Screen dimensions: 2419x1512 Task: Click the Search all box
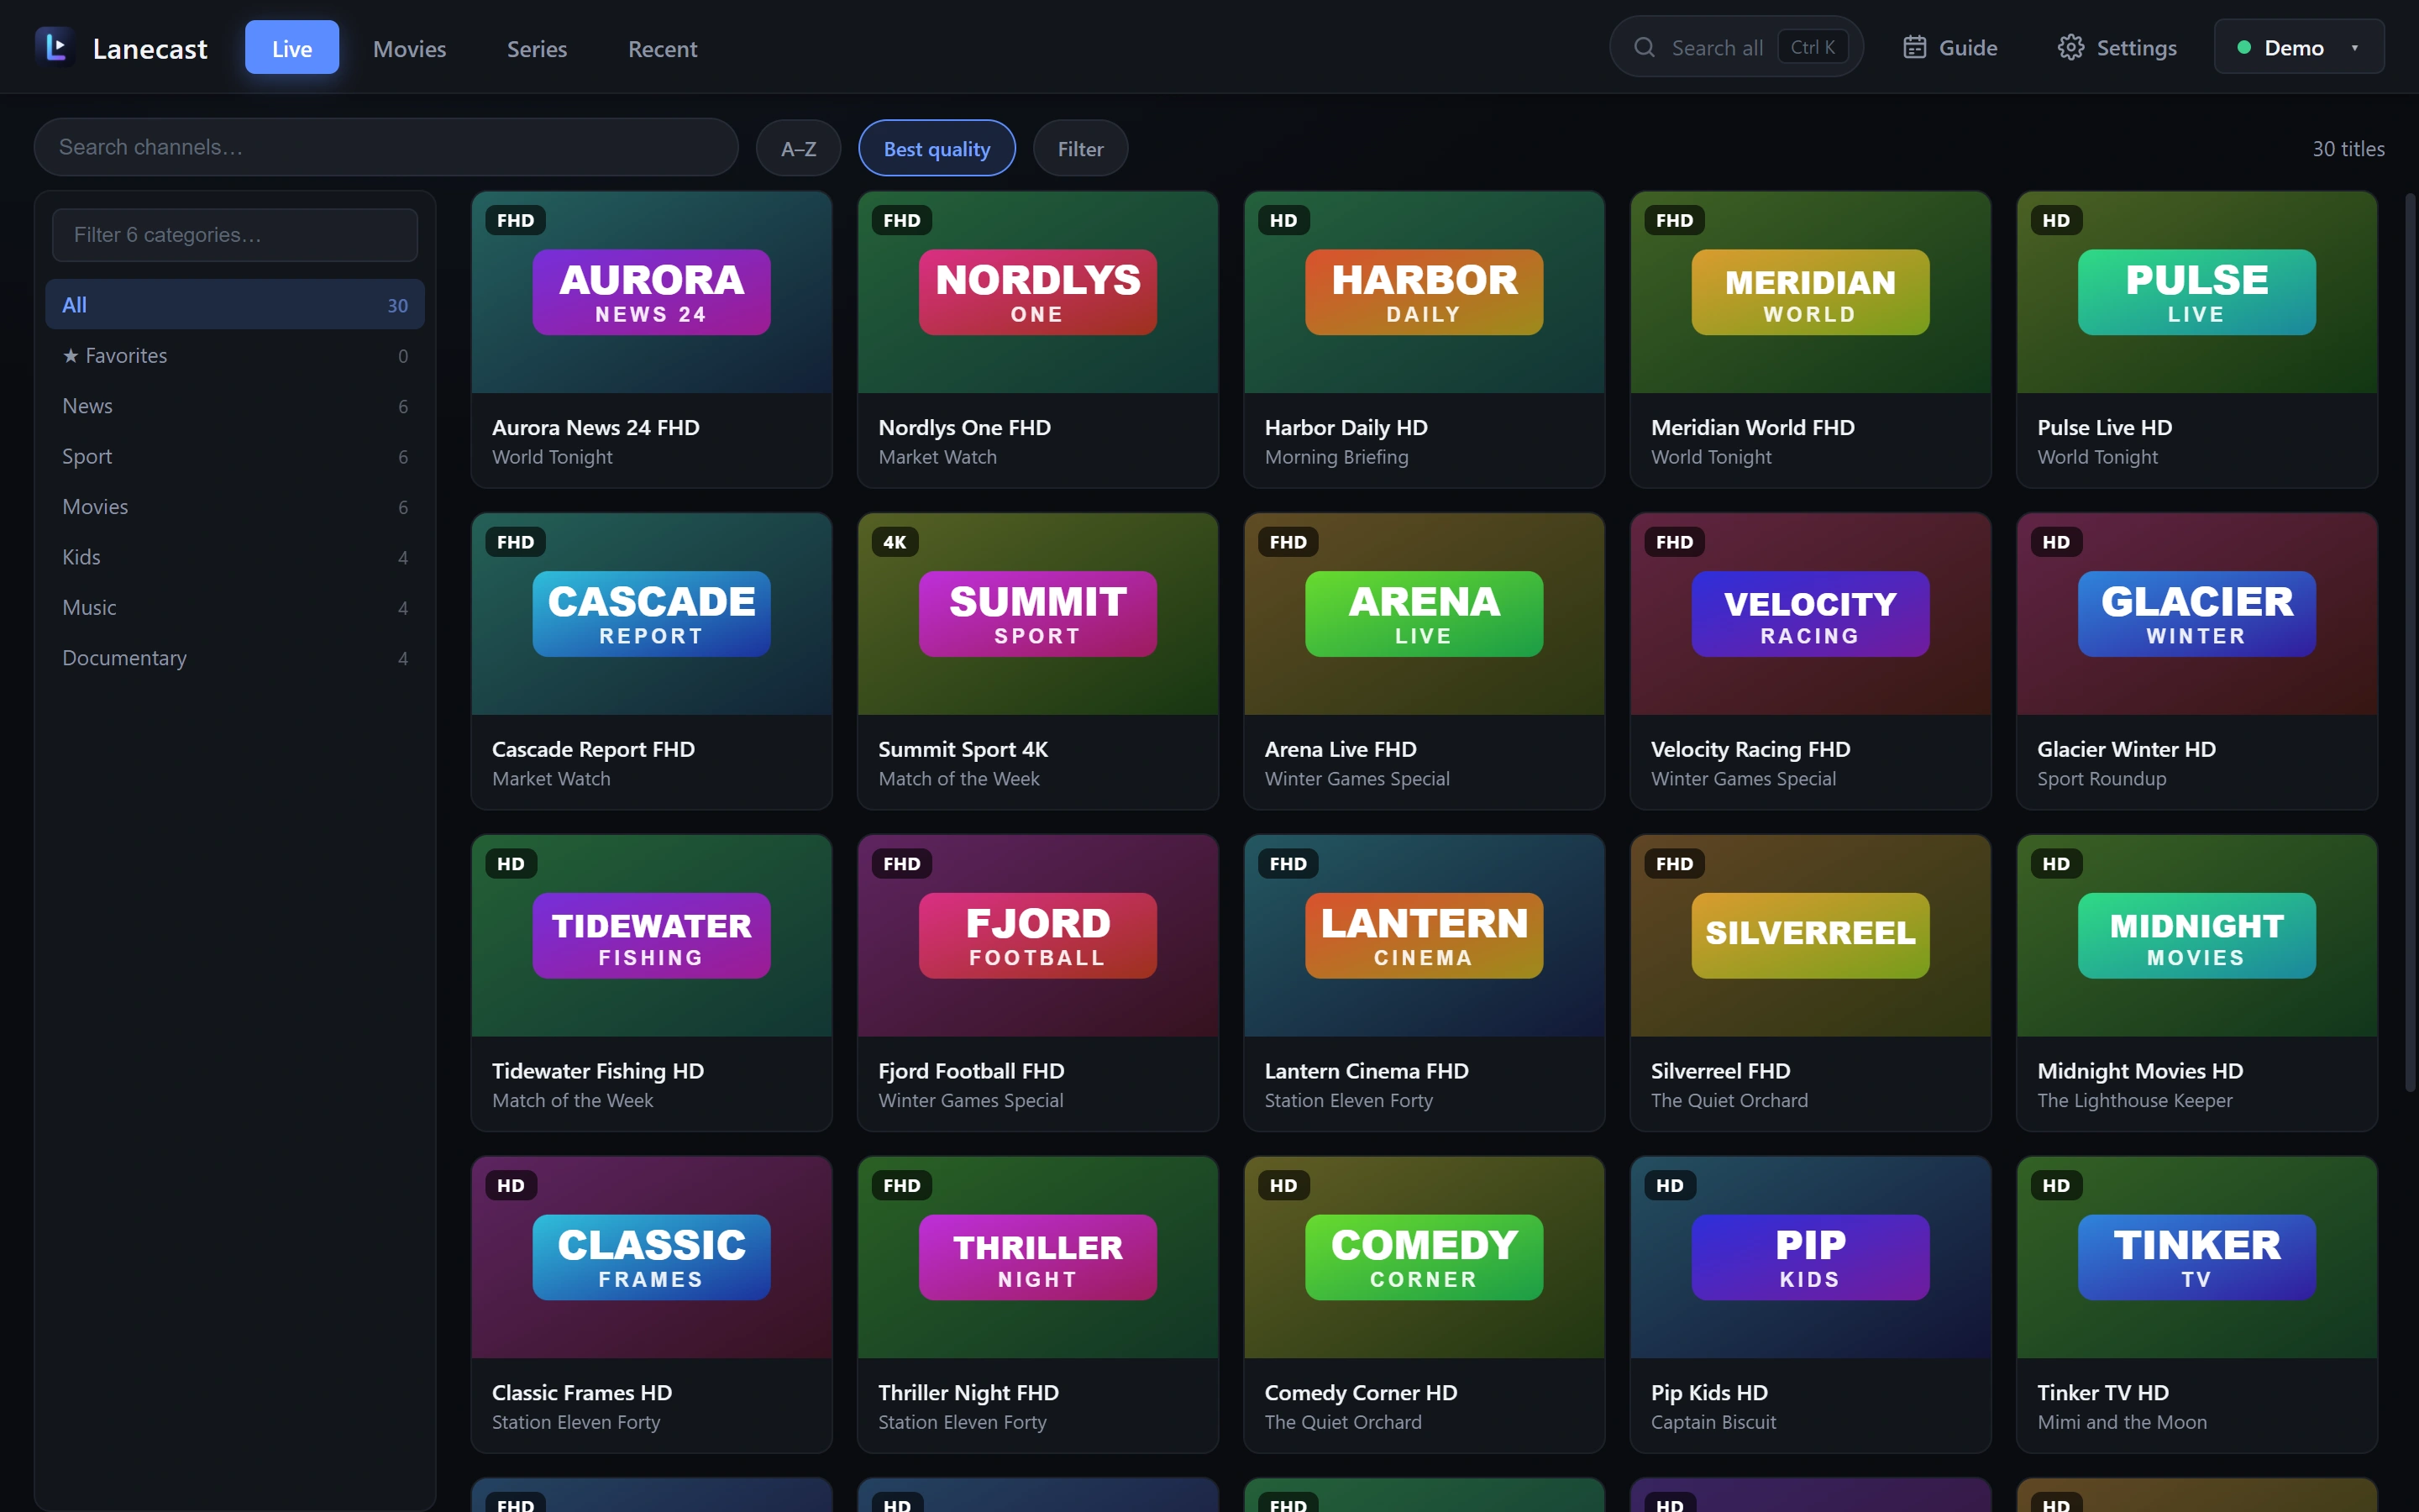pos(1736,47)
